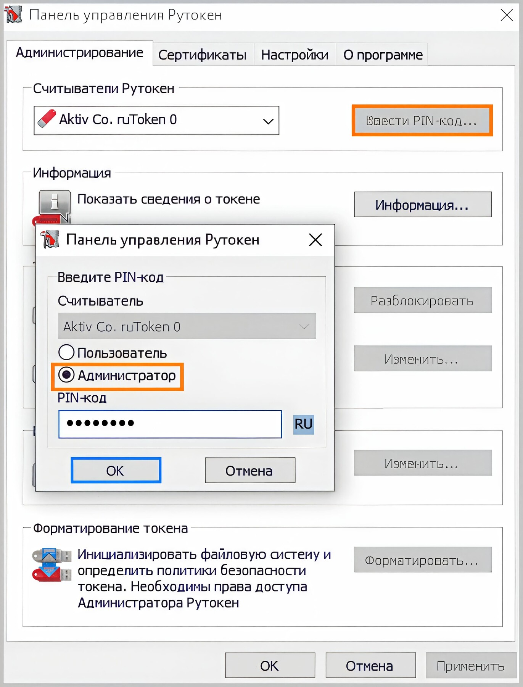Click the Информация... button
Screen dimensions: 523x687
pos(422,205)
